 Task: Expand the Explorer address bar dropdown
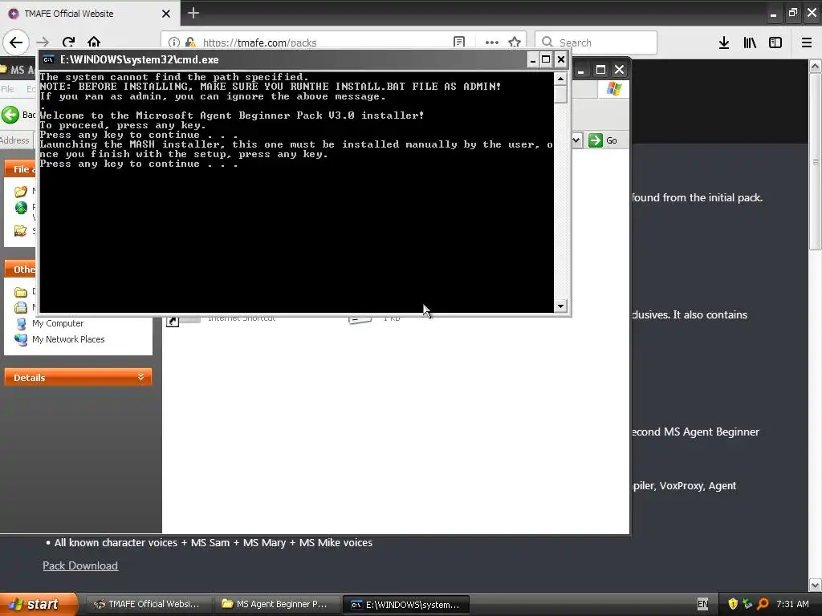[576, 140]
